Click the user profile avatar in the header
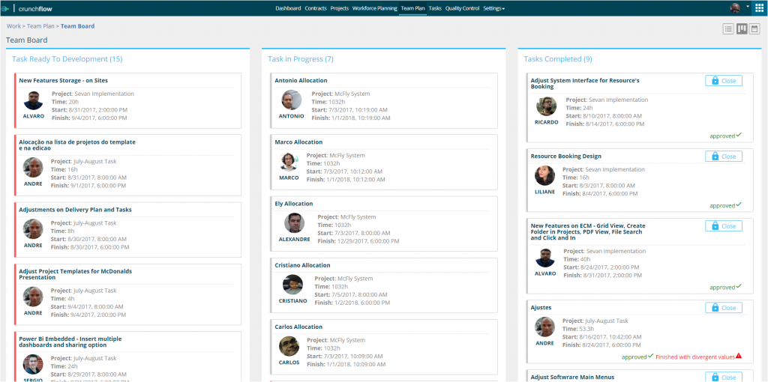Image resolution: width=768 pixels, height=382 pixels. point(735,7)
